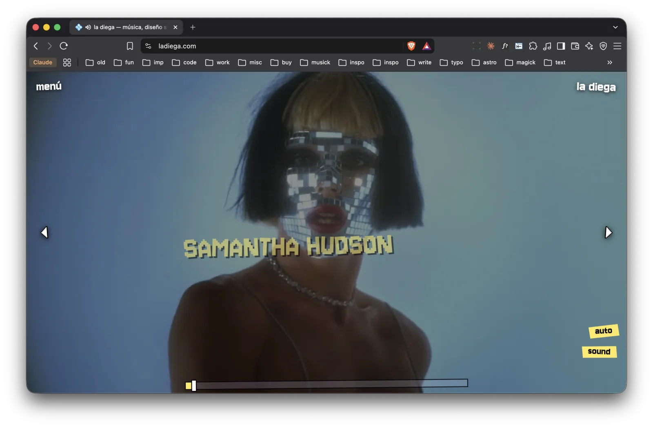This screenshot has width=653, height=428.
Task: Open the Brave VPN shield icon
Action: tap(603, 46)
